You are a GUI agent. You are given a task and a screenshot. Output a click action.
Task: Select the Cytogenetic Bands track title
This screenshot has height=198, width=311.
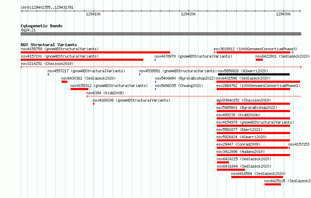pos(42,26)
